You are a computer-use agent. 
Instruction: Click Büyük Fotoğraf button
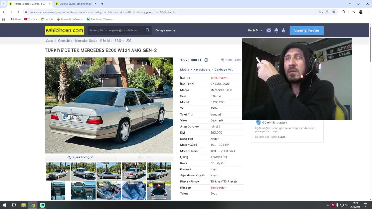point(81,157)
